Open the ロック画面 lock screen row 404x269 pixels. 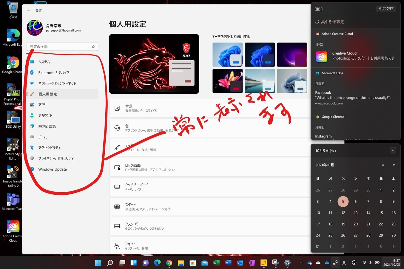tap(210, 167)
